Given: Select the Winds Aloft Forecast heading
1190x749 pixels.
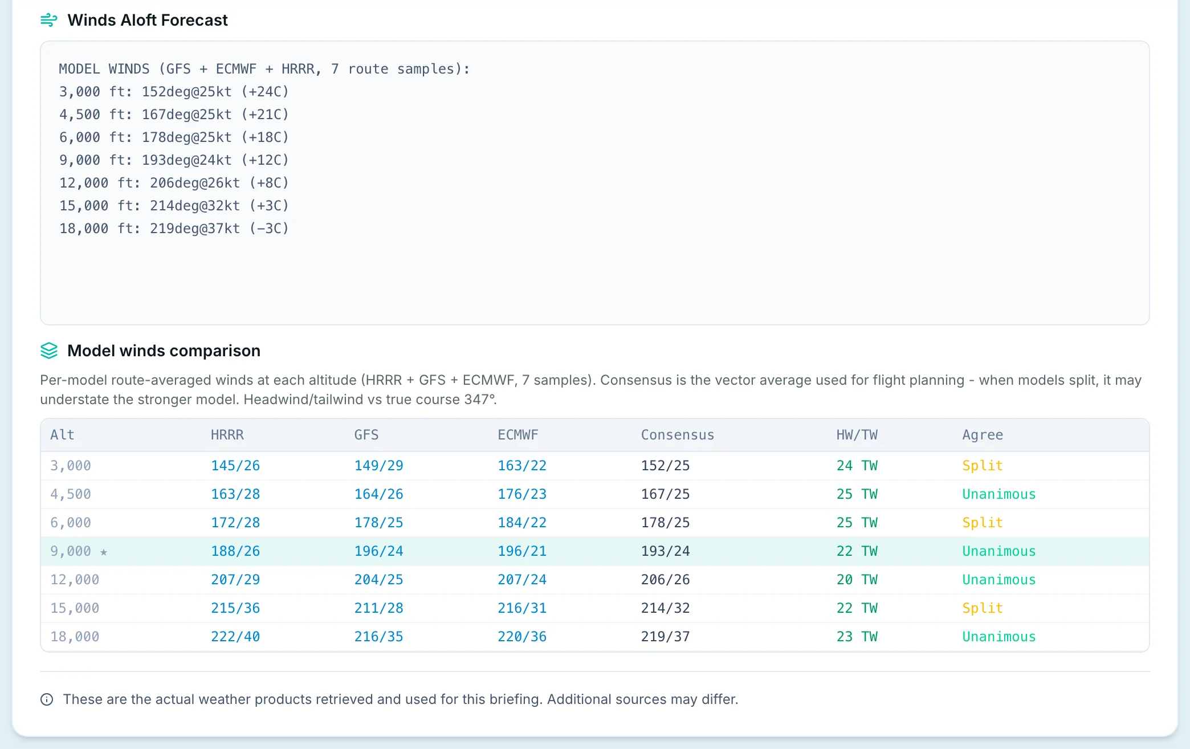Looking at the screenshot, I should click(x=147, y=20).
